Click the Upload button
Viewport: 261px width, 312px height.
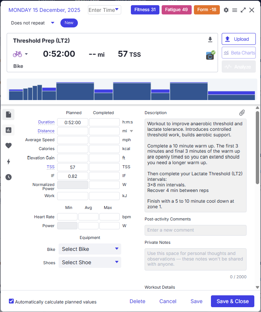pyautogui.click(x=238, y=39)
